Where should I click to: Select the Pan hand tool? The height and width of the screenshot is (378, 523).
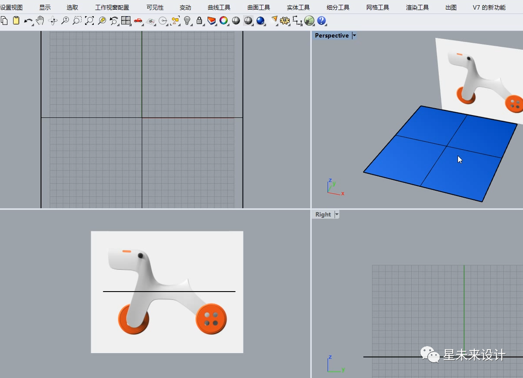[x=40, y=21]
